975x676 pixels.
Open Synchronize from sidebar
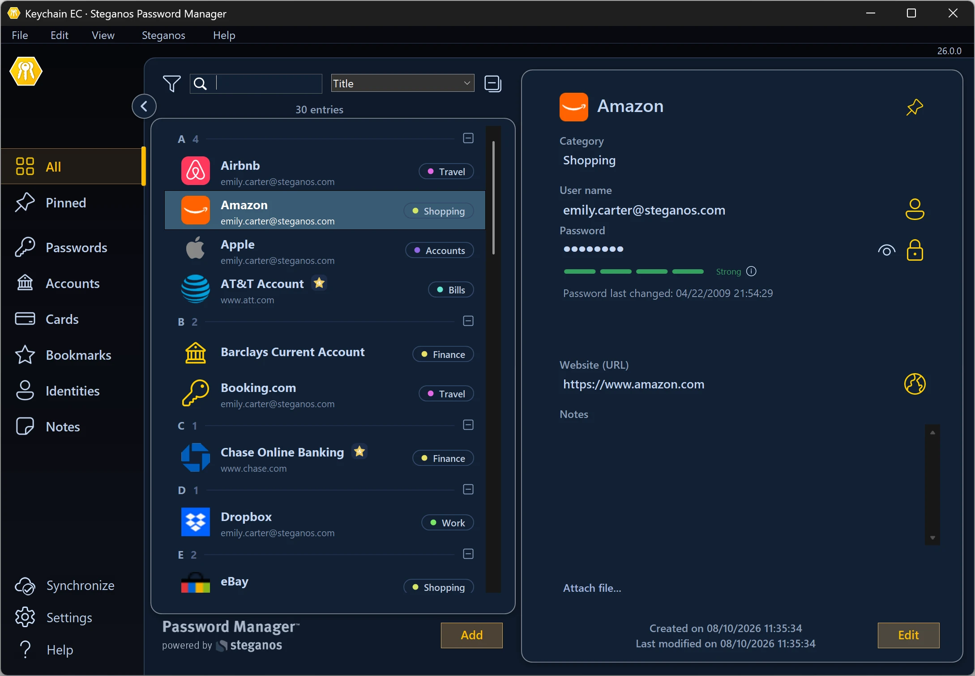tap(65, 586)
